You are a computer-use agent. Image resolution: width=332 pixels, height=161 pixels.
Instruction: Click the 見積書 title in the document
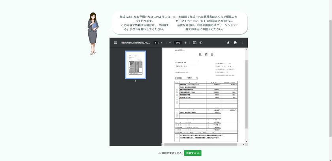pos(206,54)
